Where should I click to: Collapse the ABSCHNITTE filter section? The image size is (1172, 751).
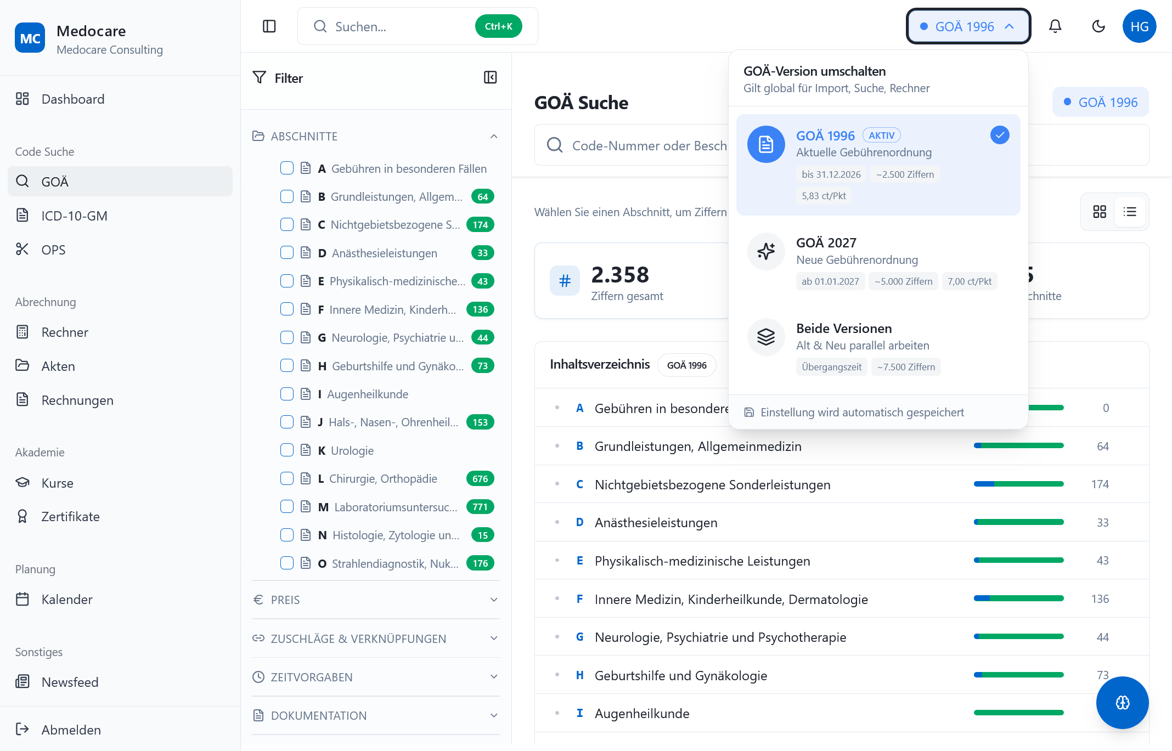point(494,136)
